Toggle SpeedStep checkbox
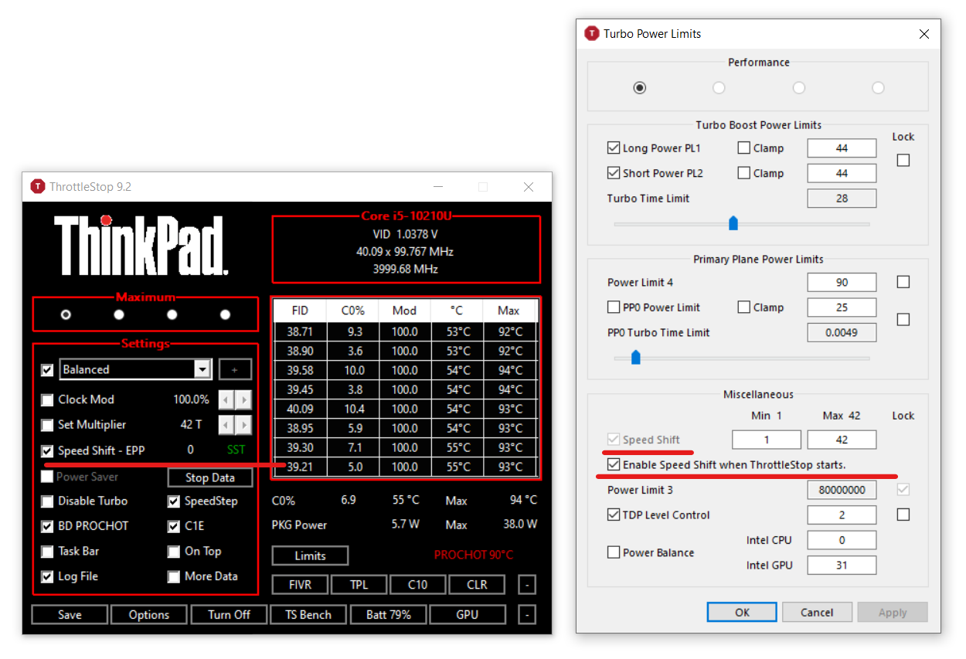966x659 pixels. (174, 501)
